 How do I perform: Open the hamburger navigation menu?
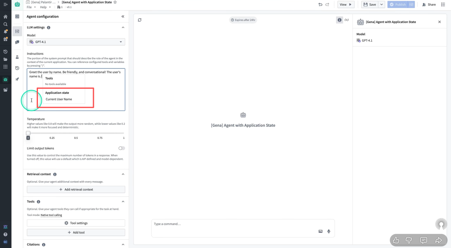(x=5, y=4)
